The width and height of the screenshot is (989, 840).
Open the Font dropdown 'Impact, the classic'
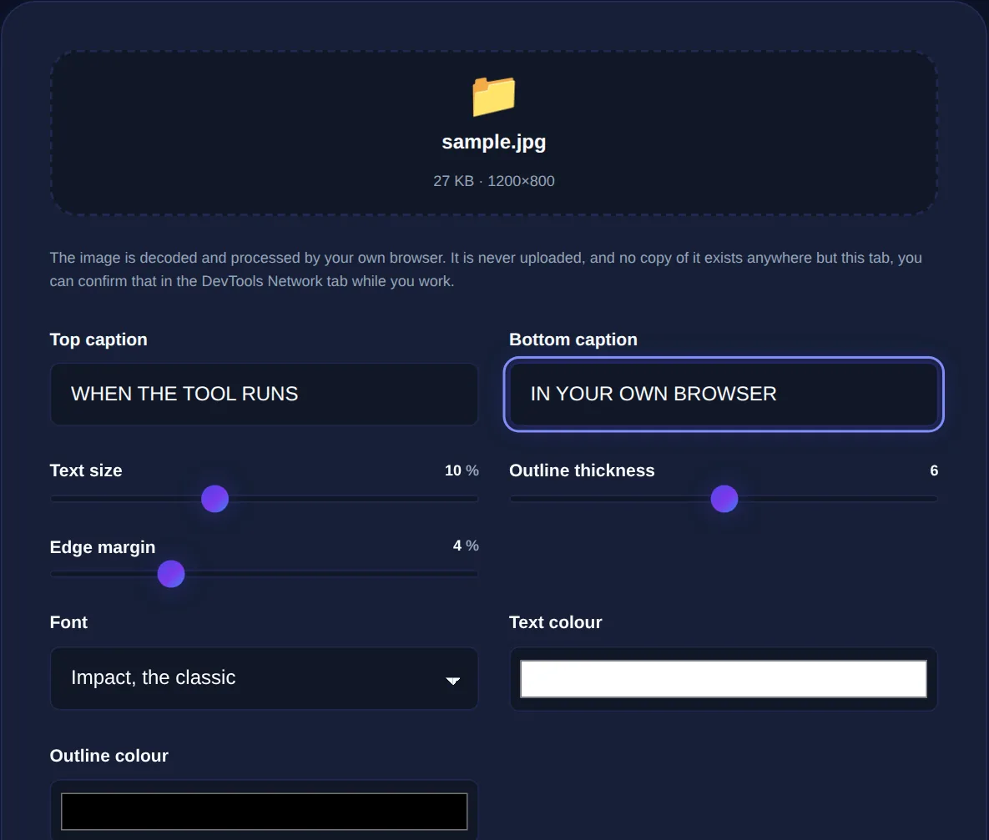click(265, 678)
